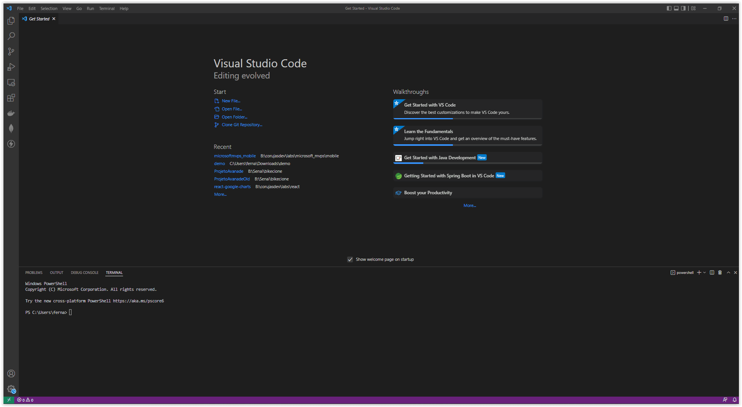Select the powershell terminal instance label
The height and width of the screenshot is (407, 742).
tap(682, 272)
